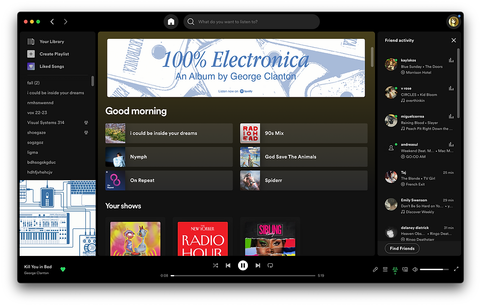Open the play queue icon

point(385,270)
